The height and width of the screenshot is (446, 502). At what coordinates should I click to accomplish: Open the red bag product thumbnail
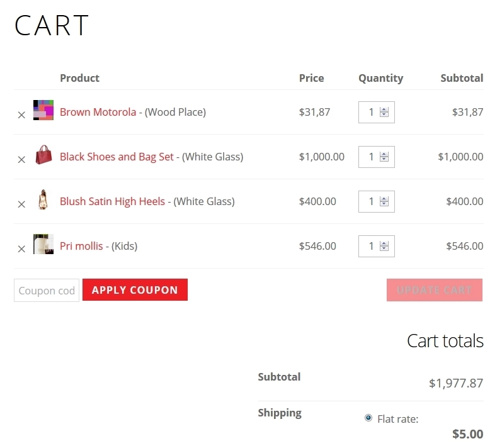43,155
